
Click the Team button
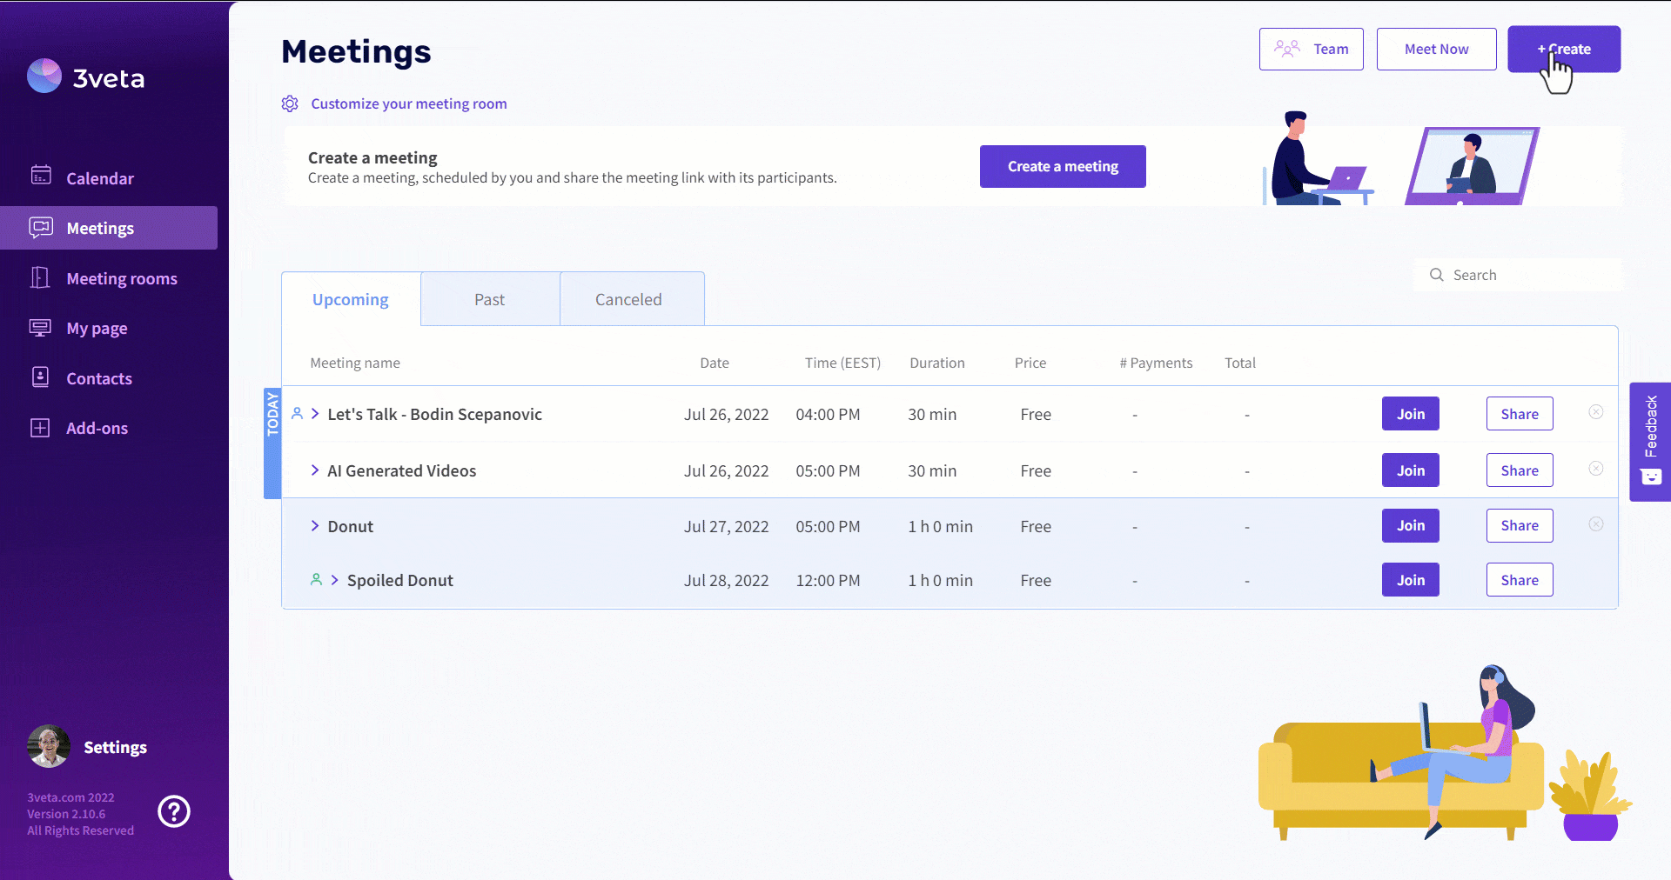coord(1312,49)
